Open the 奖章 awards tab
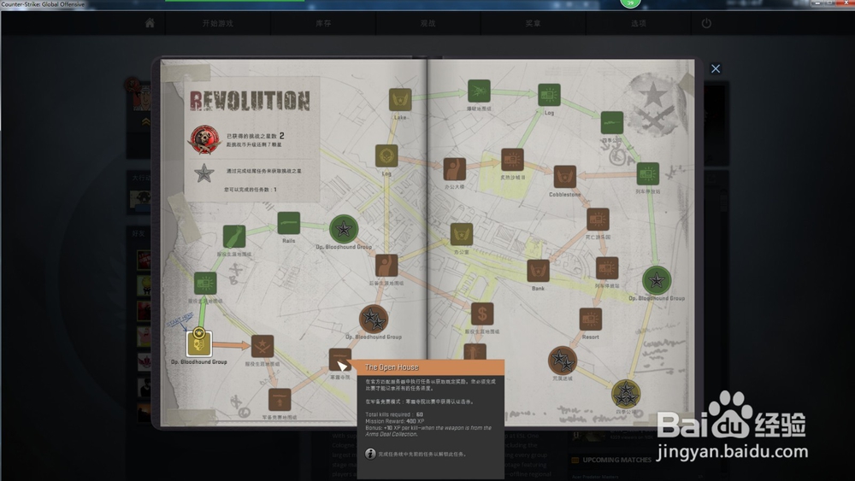Viewport: 855px width, 481px height. pyautogui.click(x=533, y=23)
